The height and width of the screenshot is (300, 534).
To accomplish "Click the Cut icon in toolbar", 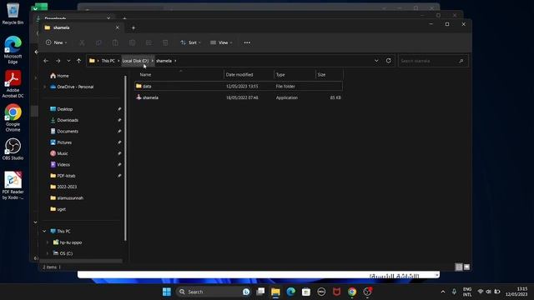I will (82, 42).
